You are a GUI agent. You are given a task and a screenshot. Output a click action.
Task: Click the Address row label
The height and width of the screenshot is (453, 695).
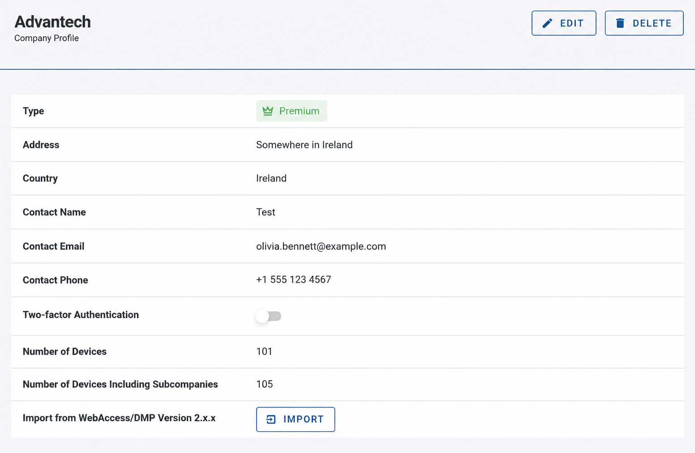[41, 145]
